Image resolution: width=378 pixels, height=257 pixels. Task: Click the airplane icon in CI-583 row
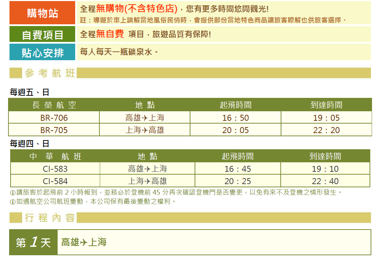point(148,169)
